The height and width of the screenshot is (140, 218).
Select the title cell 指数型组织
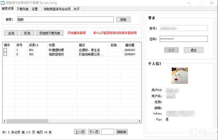pos(56,54)
